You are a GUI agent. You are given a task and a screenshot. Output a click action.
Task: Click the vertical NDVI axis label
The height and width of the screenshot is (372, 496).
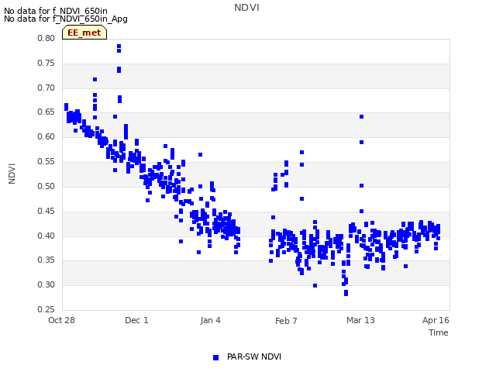(12, 174)
